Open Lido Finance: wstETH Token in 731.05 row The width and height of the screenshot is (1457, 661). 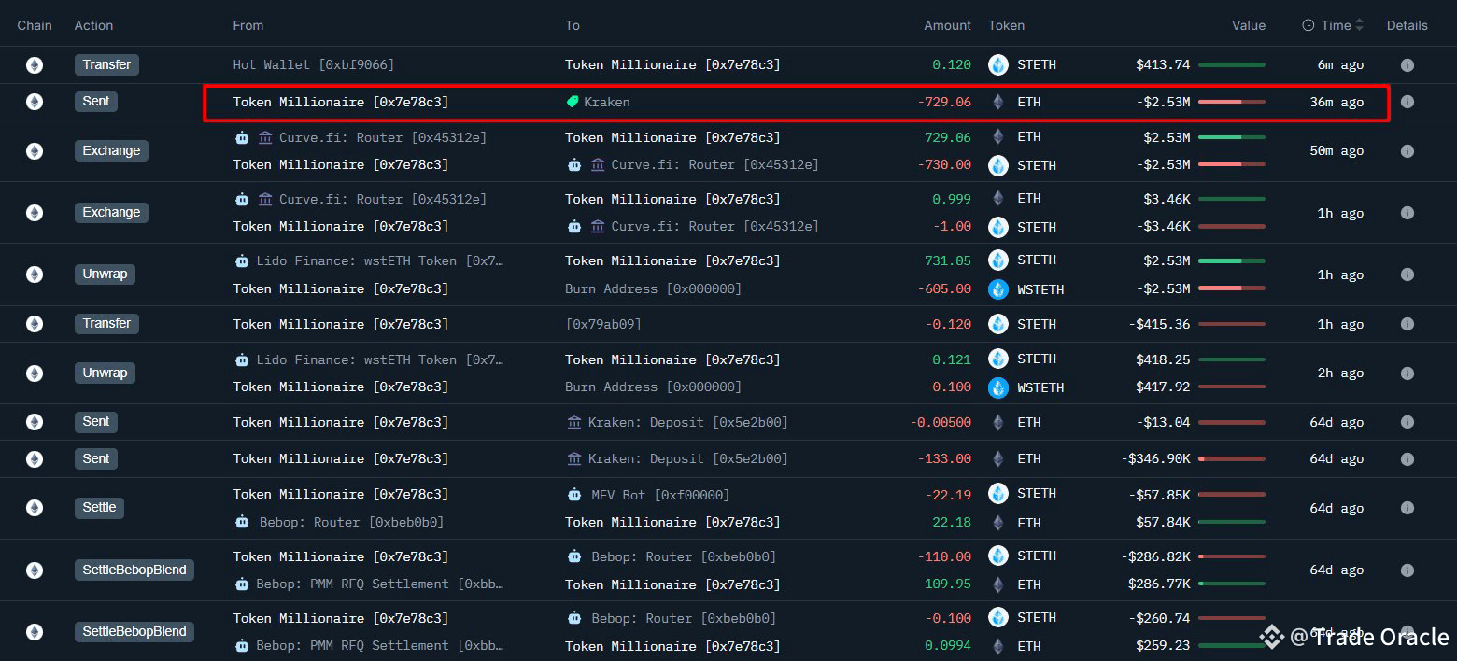[x=380, y=261]
